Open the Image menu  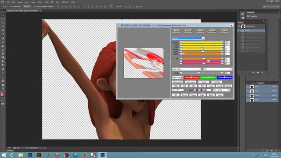[x=20, y=2]
